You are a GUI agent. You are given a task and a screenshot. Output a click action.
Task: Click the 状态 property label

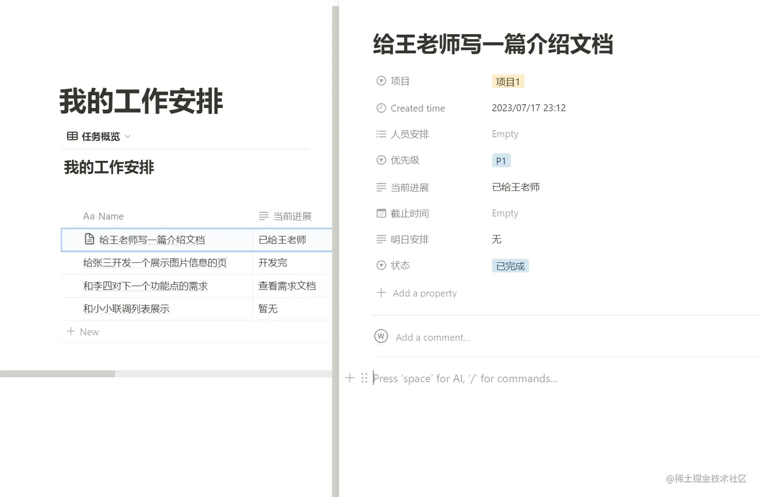[400, 265]
